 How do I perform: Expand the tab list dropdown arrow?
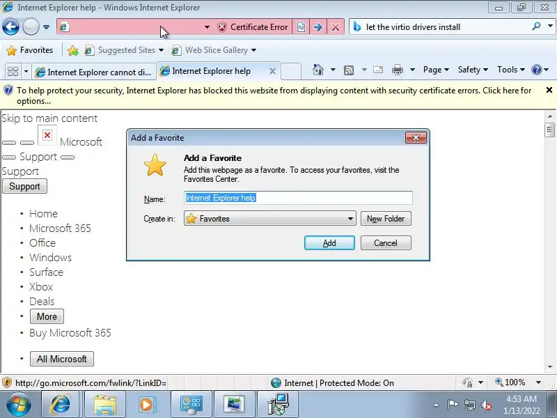coord(26,72)
